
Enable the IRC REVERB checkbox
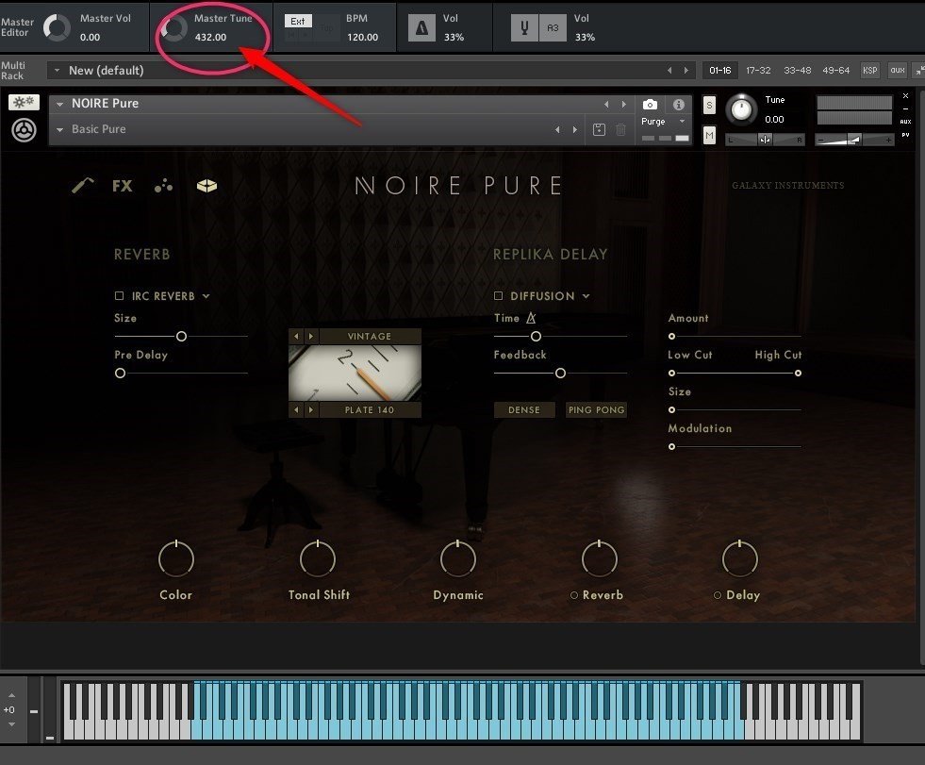(121, 295)
